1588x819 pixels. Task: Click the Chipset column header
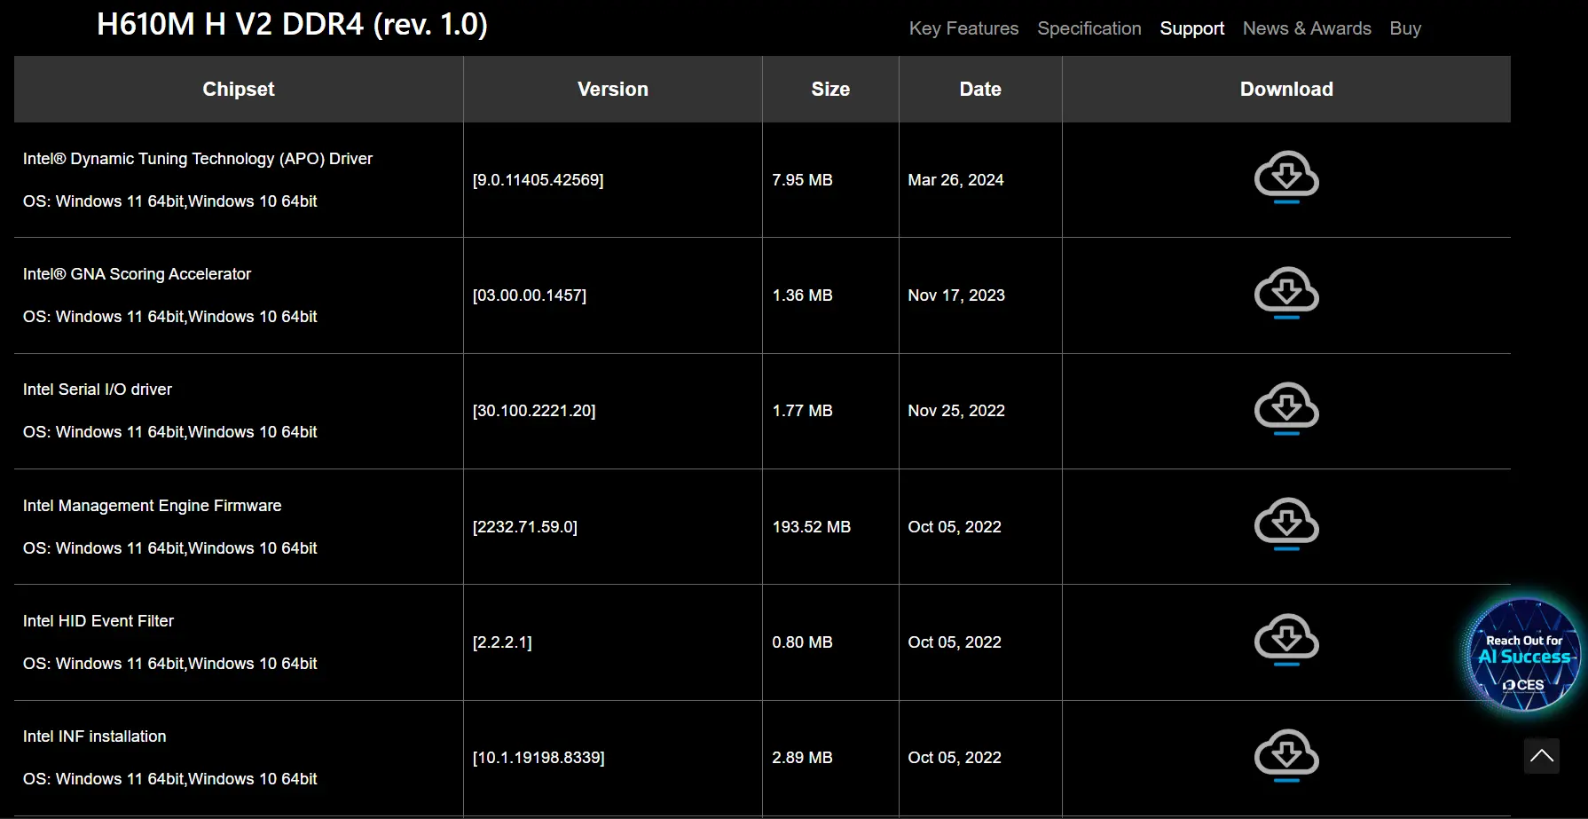click(239, 89)
